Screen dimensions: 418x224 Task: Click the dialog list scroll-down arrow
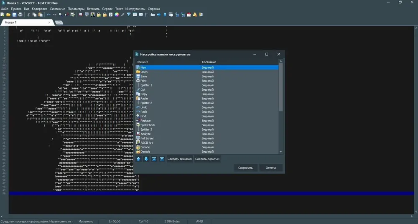click(x=280, y=152)
